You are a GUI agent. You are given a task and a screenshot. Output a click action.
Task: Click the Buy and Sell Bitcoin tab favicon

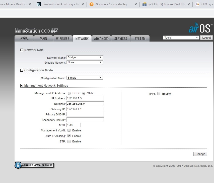145,4
